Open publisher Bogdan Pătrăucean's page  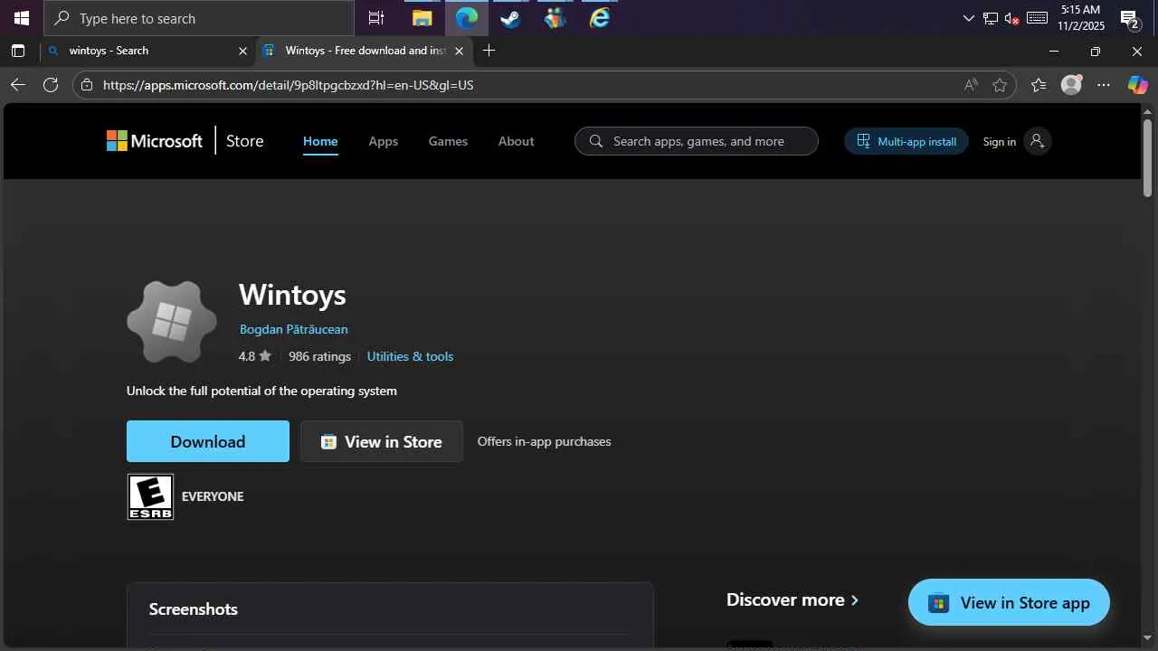293,329
